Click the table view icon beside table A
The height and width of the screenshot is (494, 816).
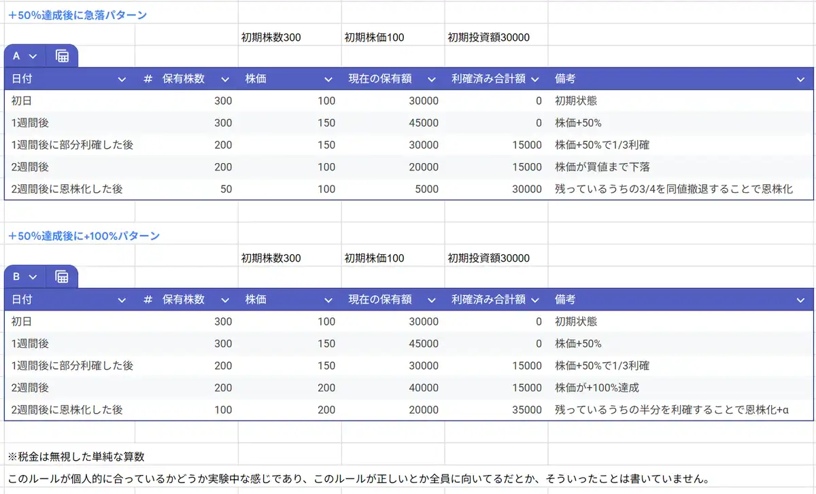(x=62, y=56)
